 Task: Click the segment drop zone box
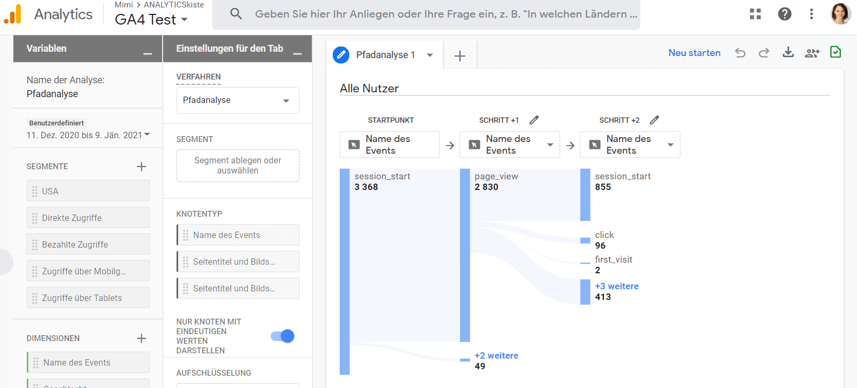click(x=238, y=165)
